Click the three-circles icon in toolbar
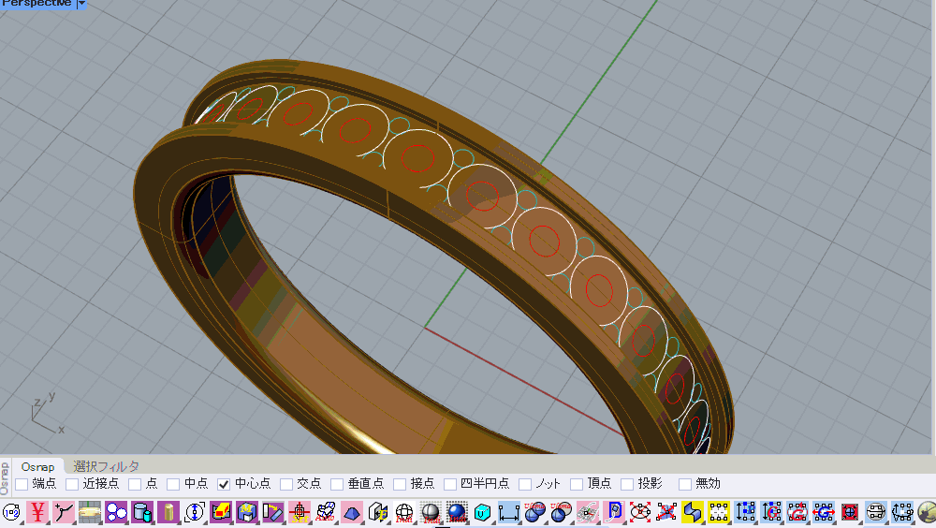This screenshot has height=528, width=936. tap(116, 512)
